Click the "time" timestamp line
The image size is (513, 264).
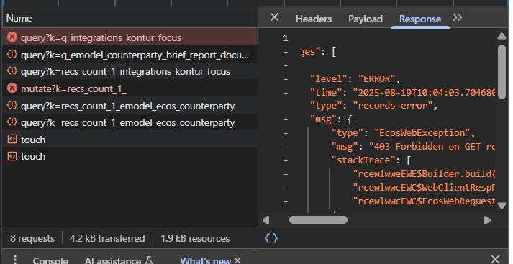click(x=402, y=92)
